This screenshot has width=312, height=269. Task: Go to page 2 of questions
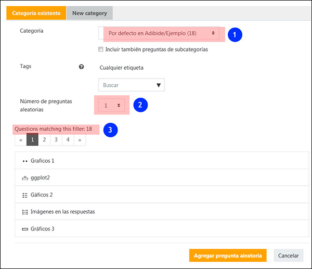point(44,139)
